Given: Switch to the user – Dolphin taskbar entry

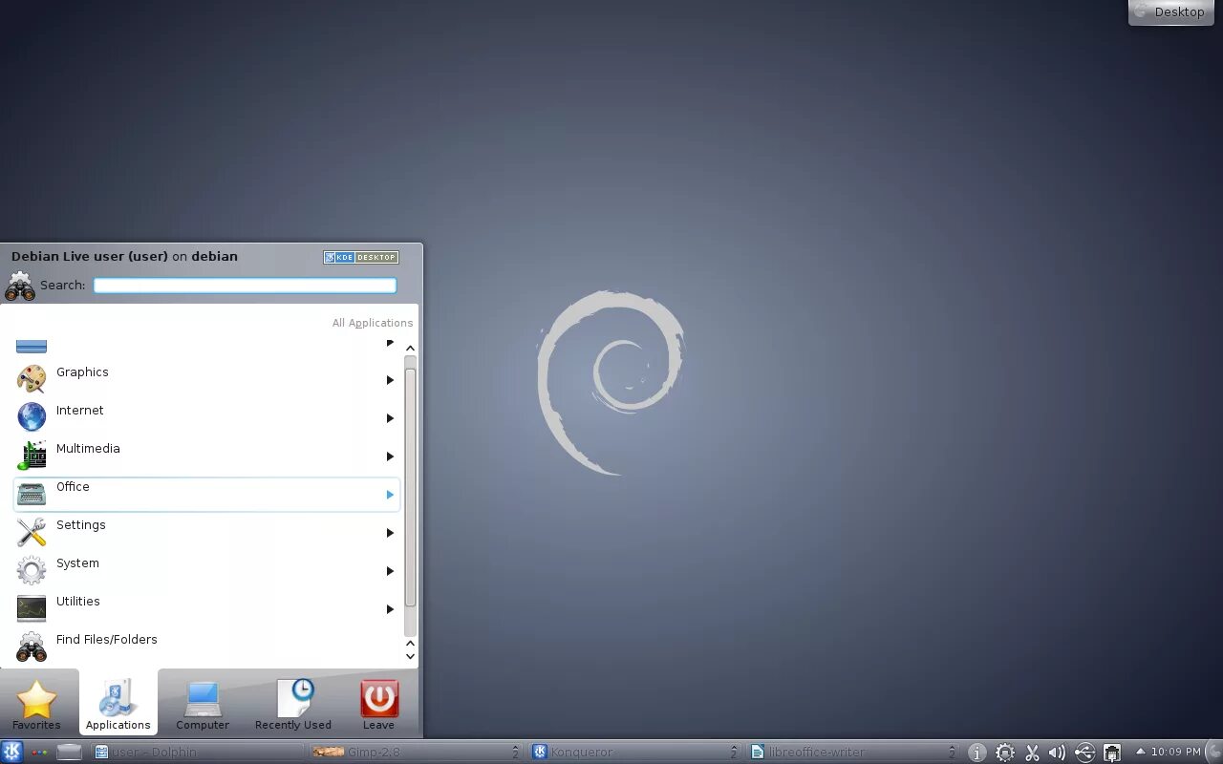Looking at the screenshot, I should coord(198,752).
